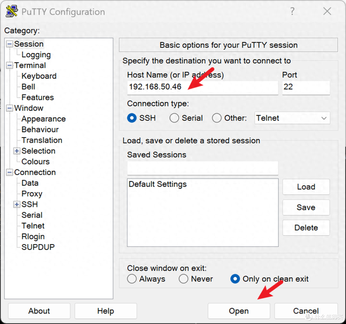Viewport: 346px width, 324px height.
Task: Choose the Other connection type option
Action: tap(217, 118)
